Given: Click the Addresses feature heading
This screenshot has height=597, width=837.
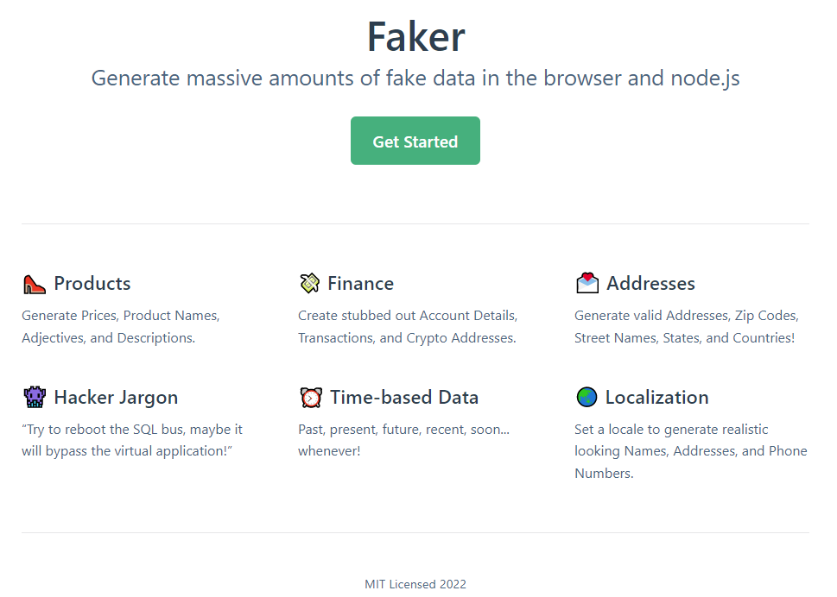Looking at the screenshot, I should [650, 284].
